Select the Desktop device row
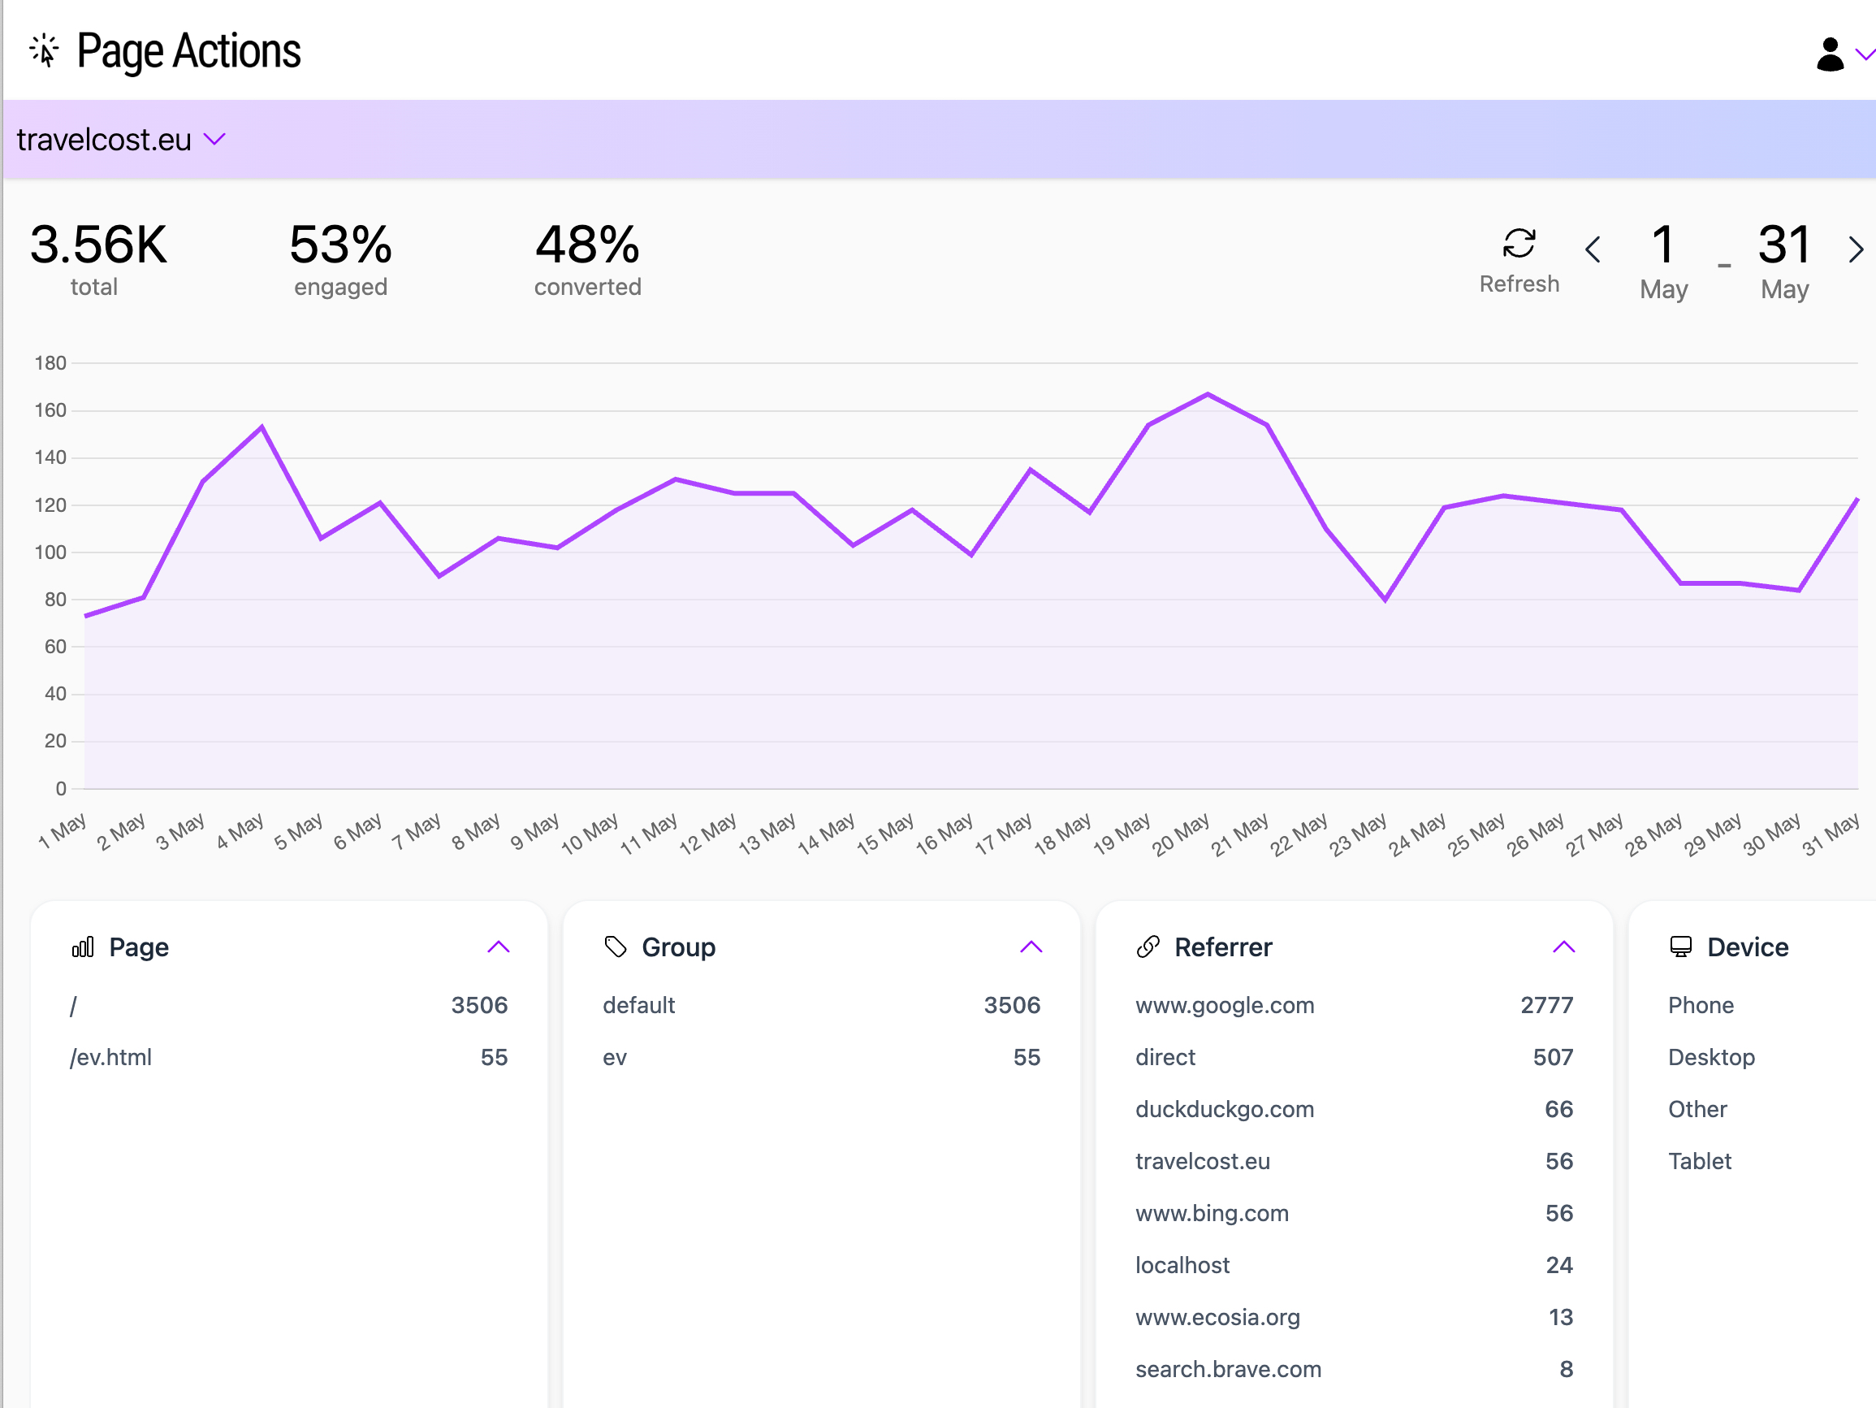The width and height of the screenshot is (1876, 1408). pyautogui.click(x=1770, y=1058)
